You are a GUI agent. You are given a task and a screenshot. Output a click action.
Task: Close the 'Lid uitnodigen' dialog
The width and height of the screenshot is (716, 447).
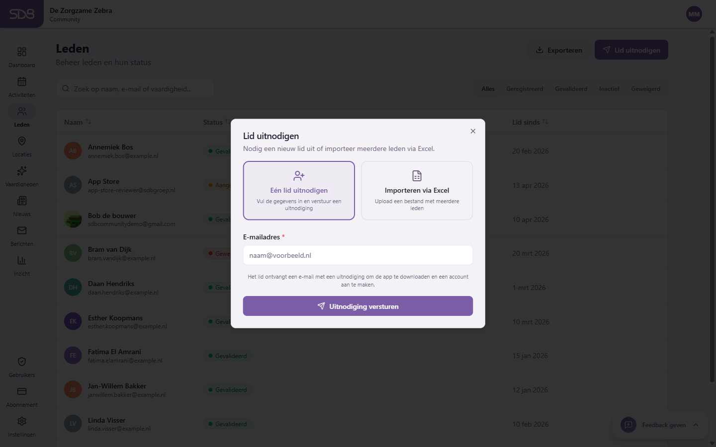point(473,131)
